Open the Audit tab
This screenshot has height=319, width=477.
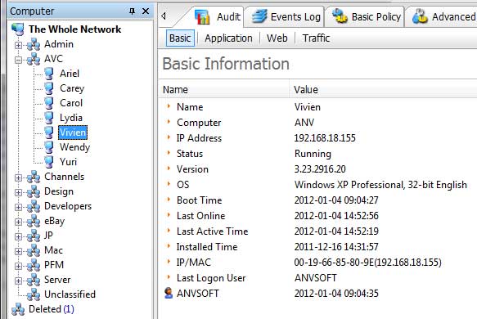pos(218,16)
